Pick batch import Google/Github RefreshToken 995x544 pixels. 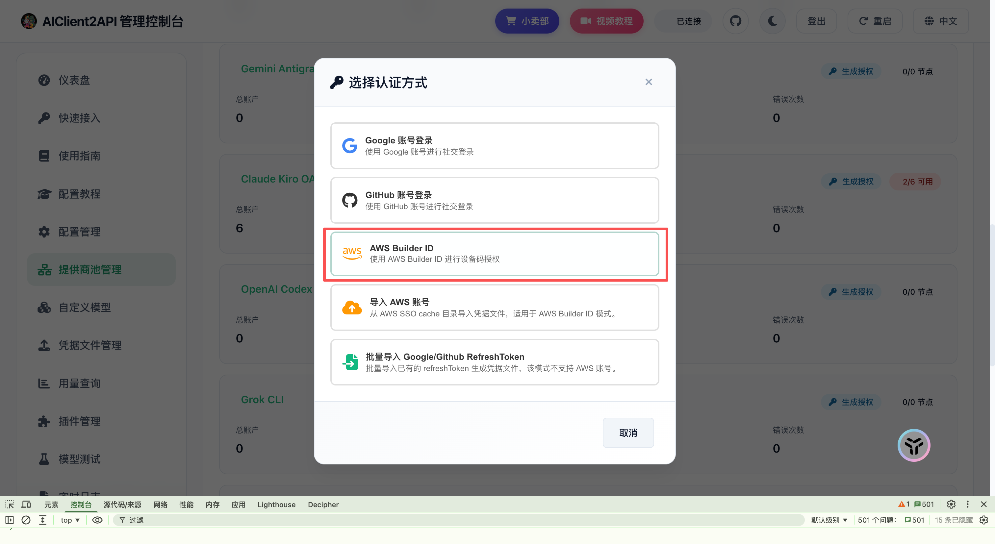pyautogui.click(x=495, y=362)
